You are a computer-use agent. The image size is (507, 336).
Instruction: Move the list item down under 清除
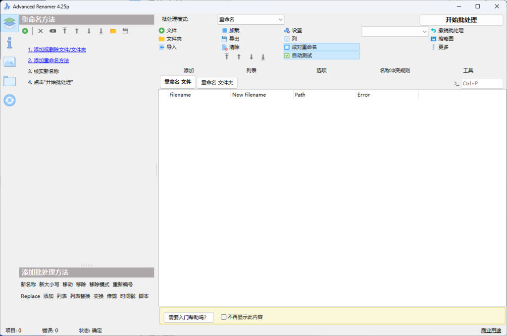[251, 57]
